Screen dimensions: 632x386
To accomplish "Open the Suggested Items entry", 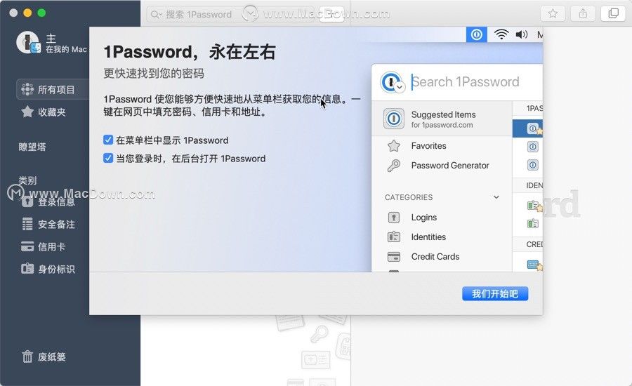I will point(442,119).
